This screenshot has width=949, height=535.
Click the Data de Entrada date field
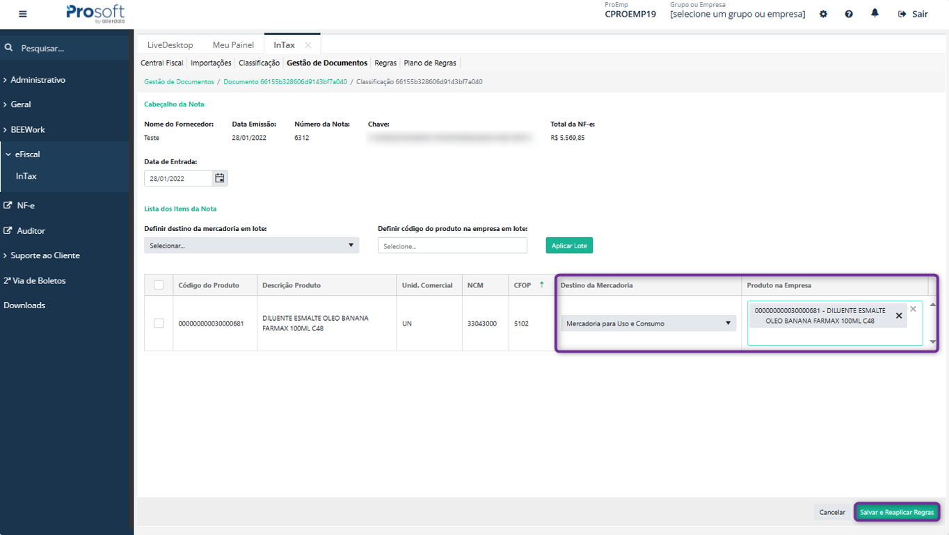click(x=178, y=178)
